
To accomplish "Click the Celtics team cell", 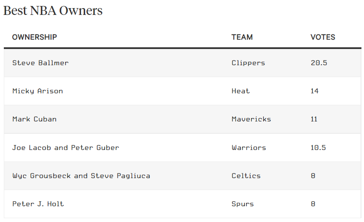I will [246, 176].
